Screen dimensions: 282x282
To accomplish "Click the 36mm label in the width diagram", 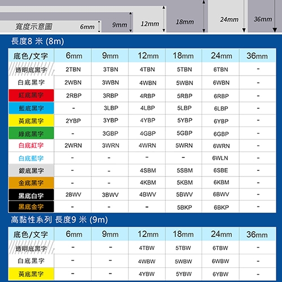I will point(263,19).
